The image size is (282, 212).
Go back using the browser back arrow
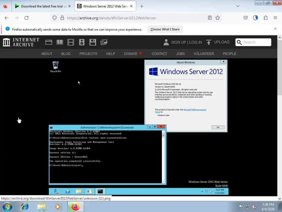pyautogui.click(x=7, y=18)
